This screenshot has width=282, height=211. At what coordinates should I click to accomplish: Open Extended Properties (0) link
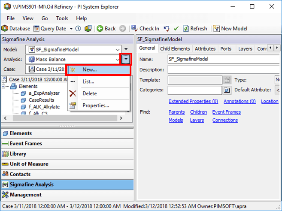193,101
